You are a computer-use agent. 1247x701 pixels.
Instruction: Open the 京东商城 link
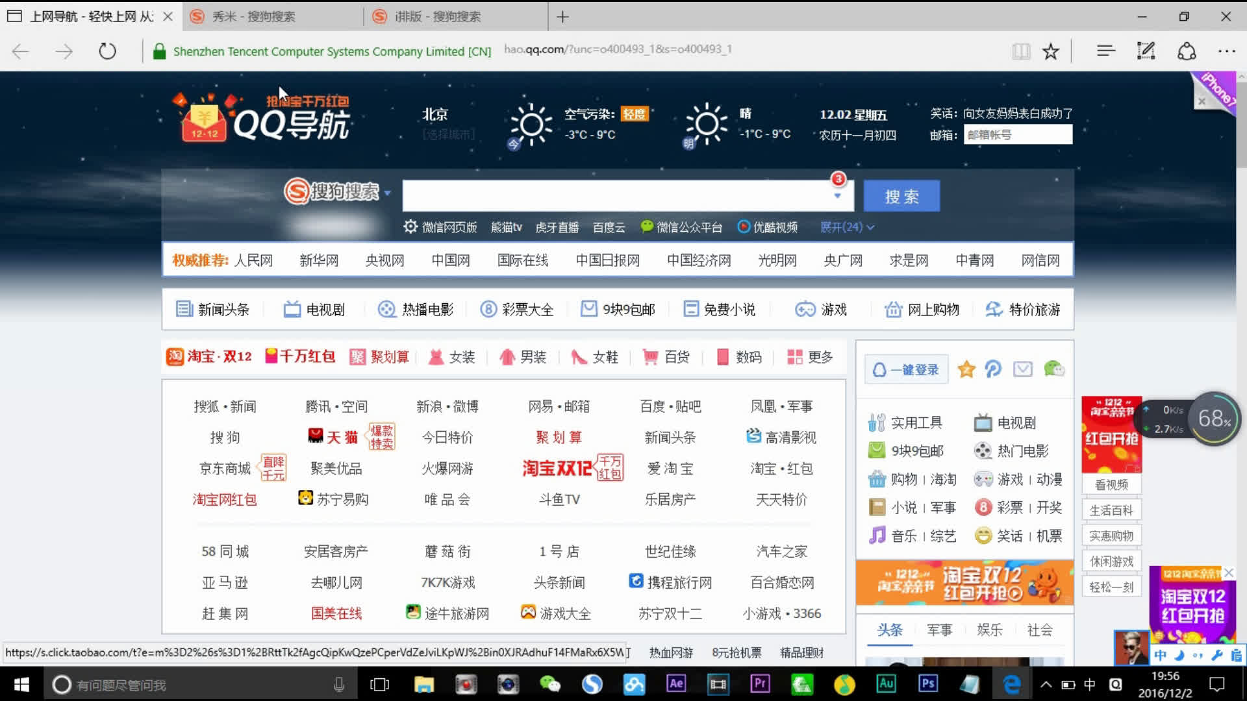pyautogui.click(x=225, y=468)
